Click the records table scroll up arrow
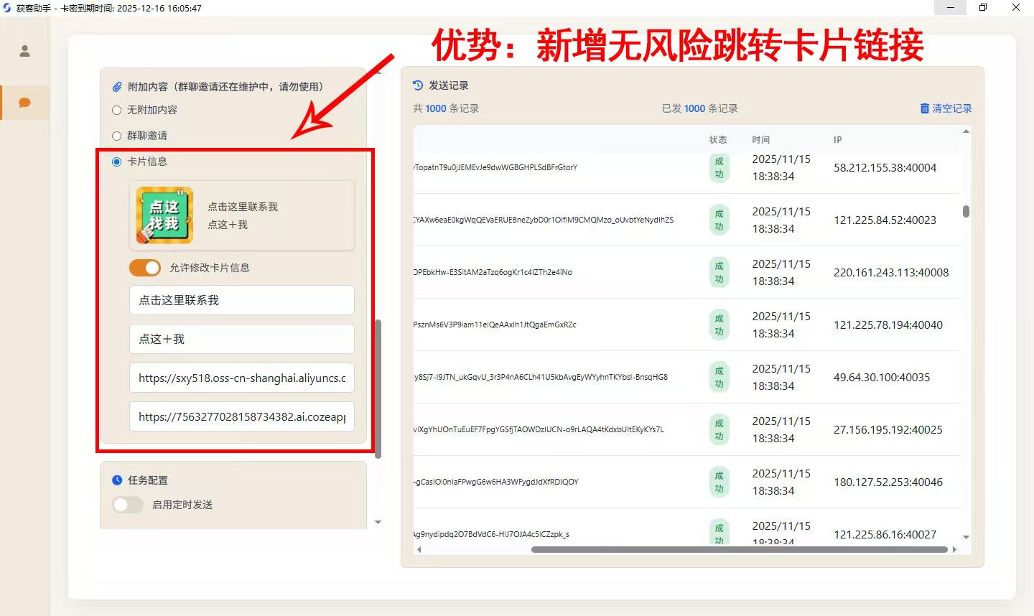The width and height of the screenshot is (1034, 616). pos(966,131)
